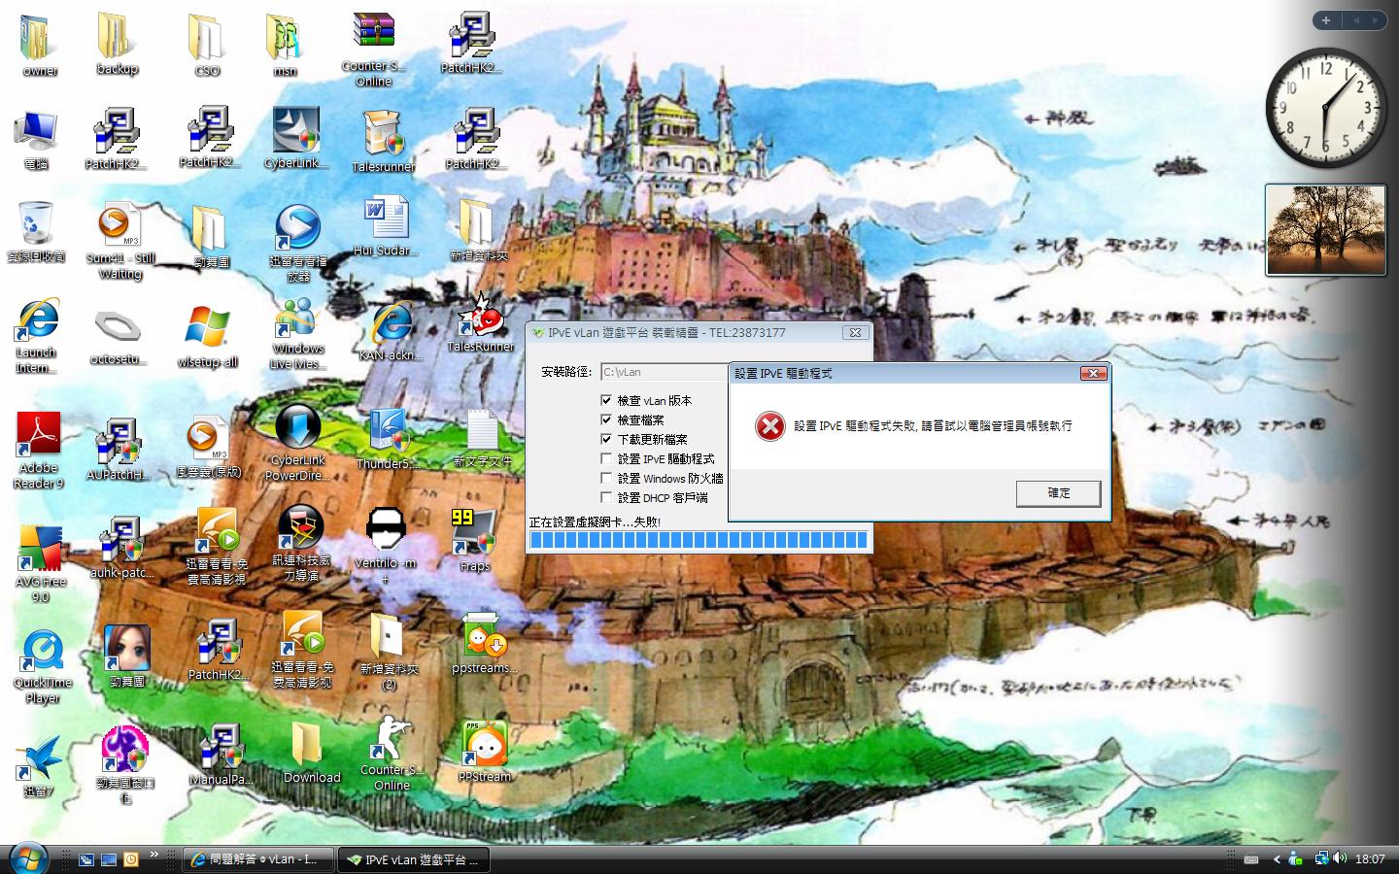This screenshot has height=874, width=1399.
Task: Select the CyberLink PowerDirector shortcut icon
Action: point(297,444)
